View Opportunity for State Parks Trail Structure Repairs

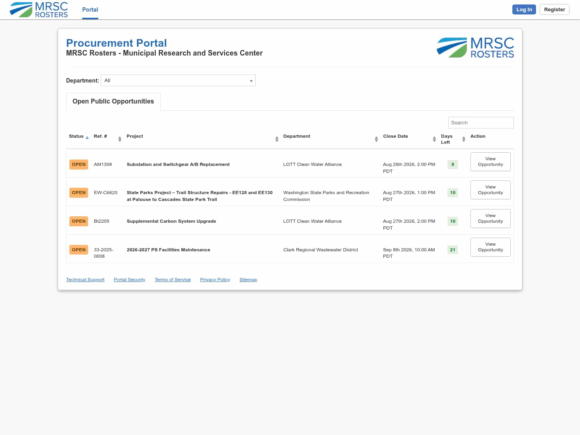491,190
